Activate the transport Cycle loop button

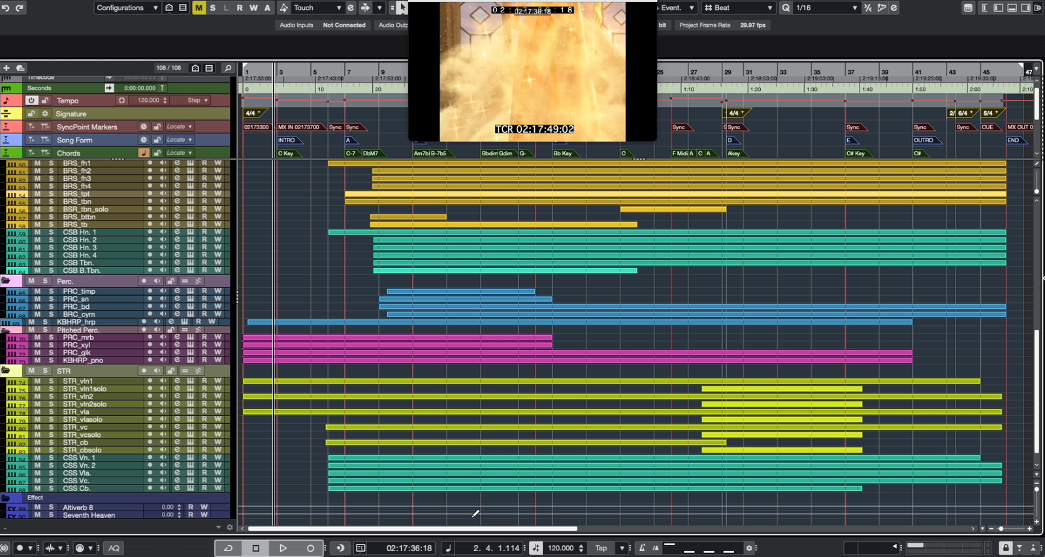(228, 548)
